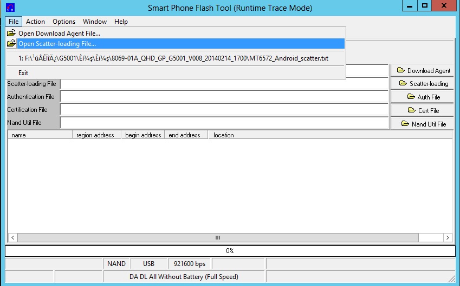The image size is (460, 286).
Task: Click the Scatter-loading File input field
Action: (224, 84)
